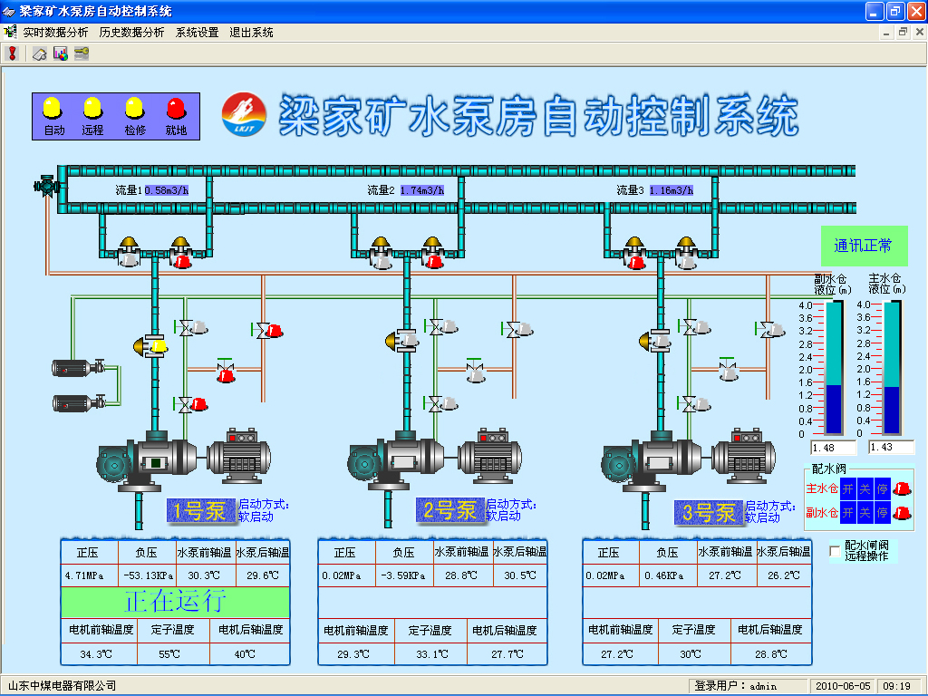Toggle the red 就地 mode indicator light
Screen dimensions: 928x696
tap(176, 109)
